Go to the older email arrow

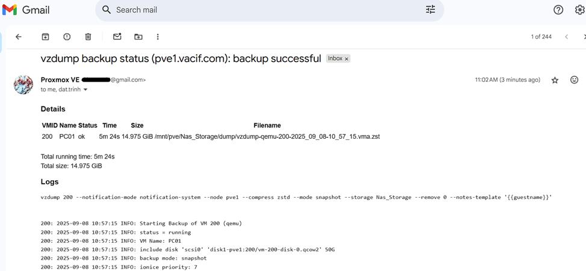(x=584, y=37)
